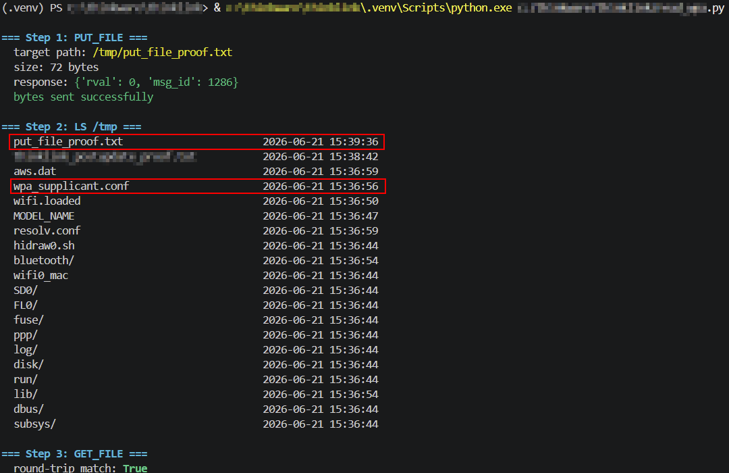Click the dbus/ directory entry
This screenshot has height=473, width=729.
pos(29,409)
